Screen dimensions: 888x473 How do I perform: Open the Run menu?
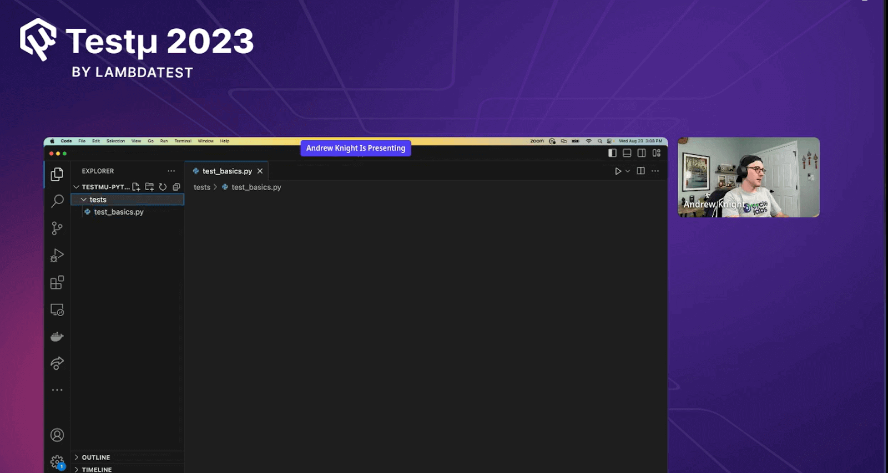pyautogui.click(x=164, y=141)
